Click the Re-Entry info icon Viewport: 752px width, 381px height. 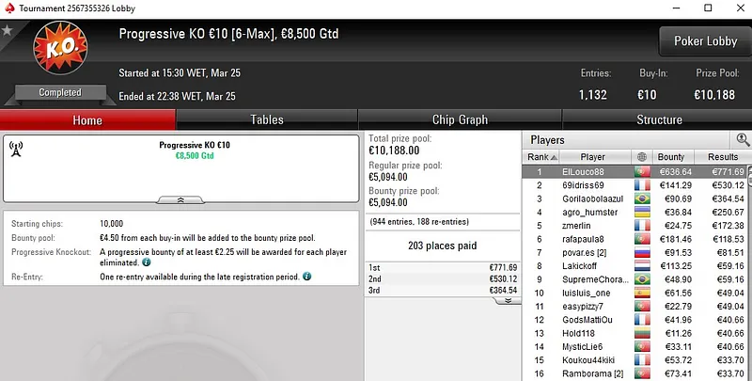point(306,277)
